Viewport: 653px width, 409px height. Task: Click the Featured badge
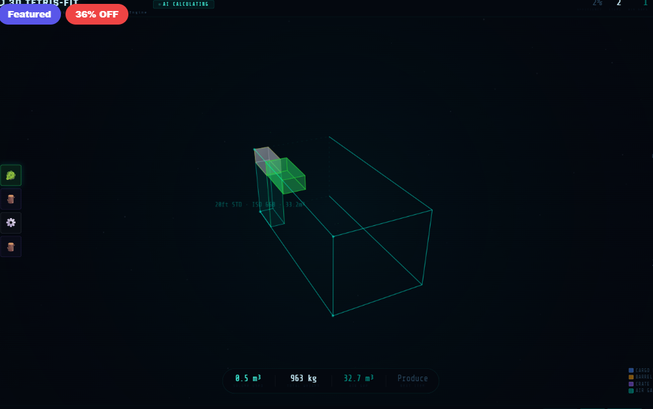(30, 14)
